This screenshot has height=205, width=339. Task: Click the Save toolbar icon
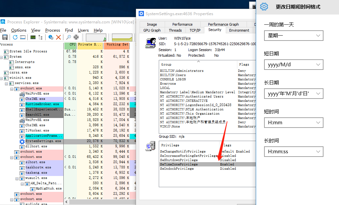click(5, 37)
